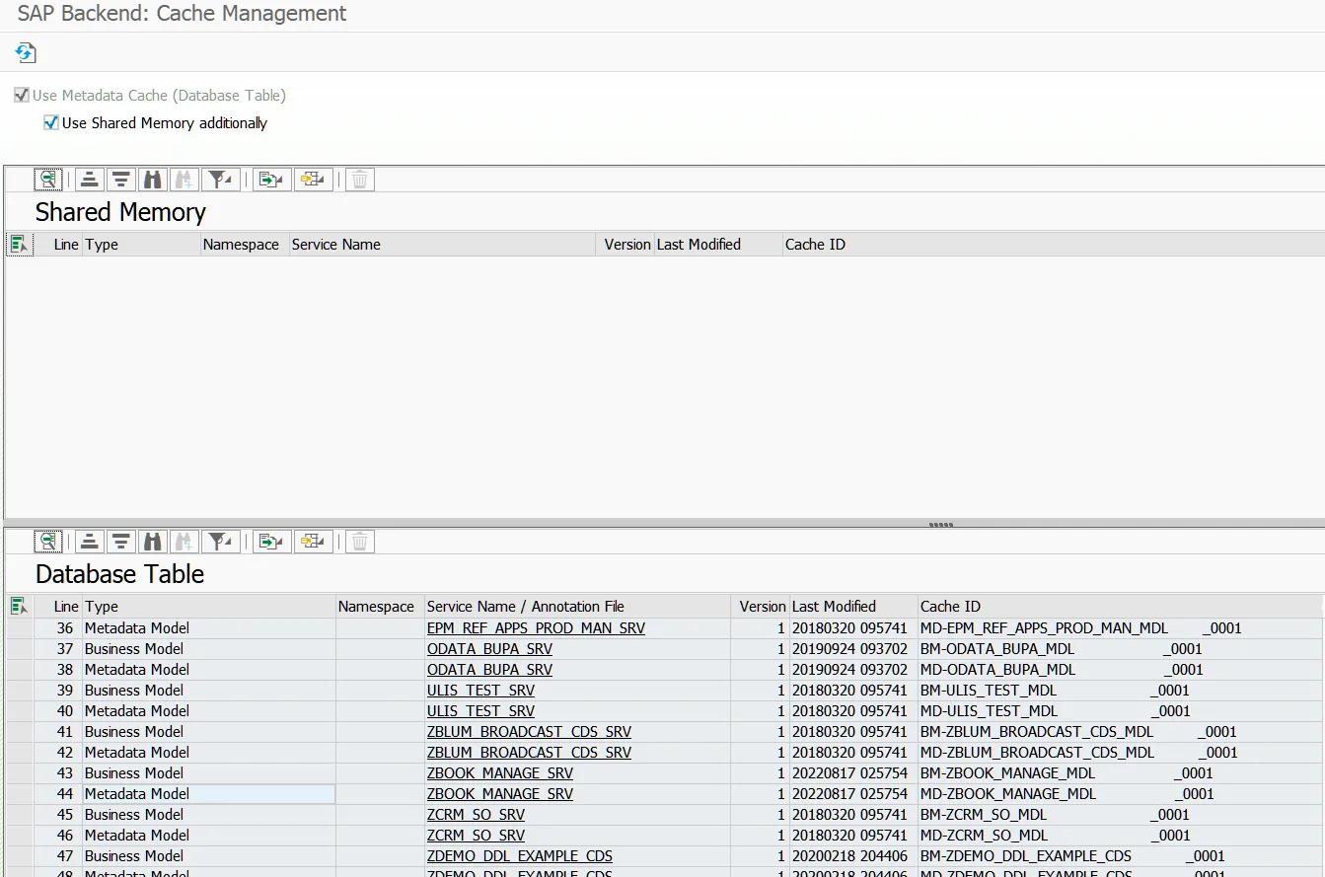Screen dimensions: 1325x877
Task: Click Find binoculars in Database Table toolbar
Action: pyautogui.click(x=152, y=542)
